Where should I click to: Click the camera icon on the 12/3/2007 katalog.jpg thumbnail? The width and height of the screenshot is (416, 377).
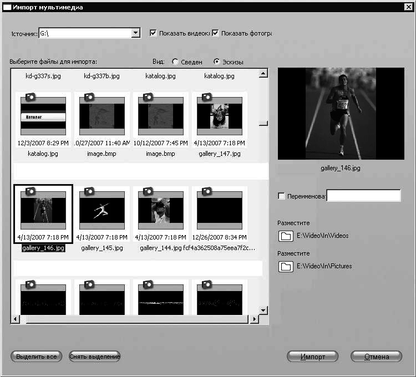coord(31,97)
